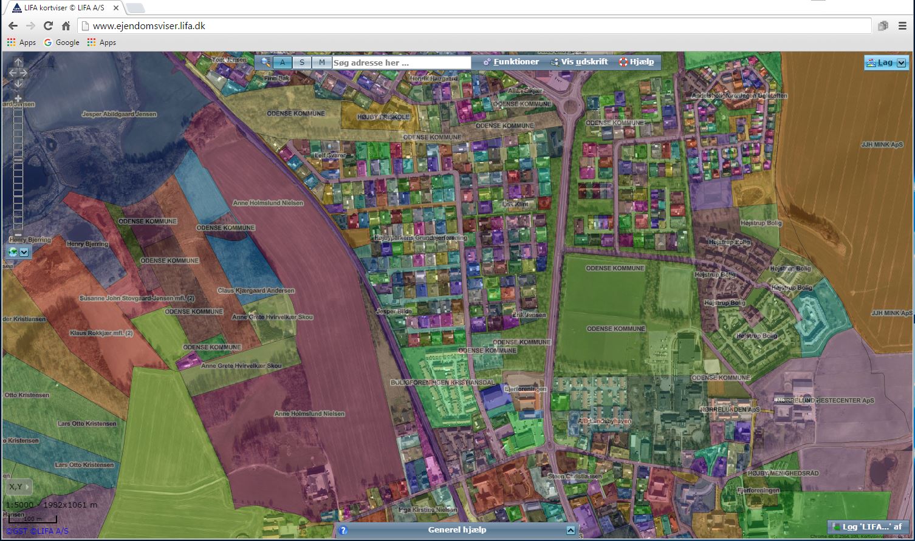Zoom out with the minus icon
This screenshot has width=915, height=541.
pos(18,234)
